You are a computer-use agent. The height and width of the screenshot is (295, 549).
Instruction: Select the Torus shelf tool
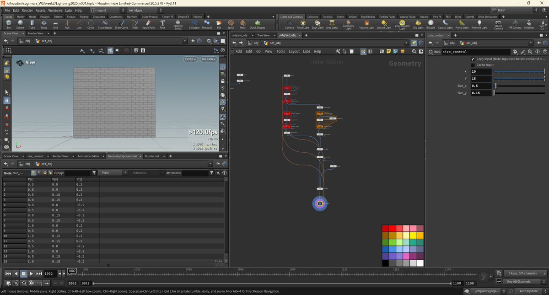[44, 24]
